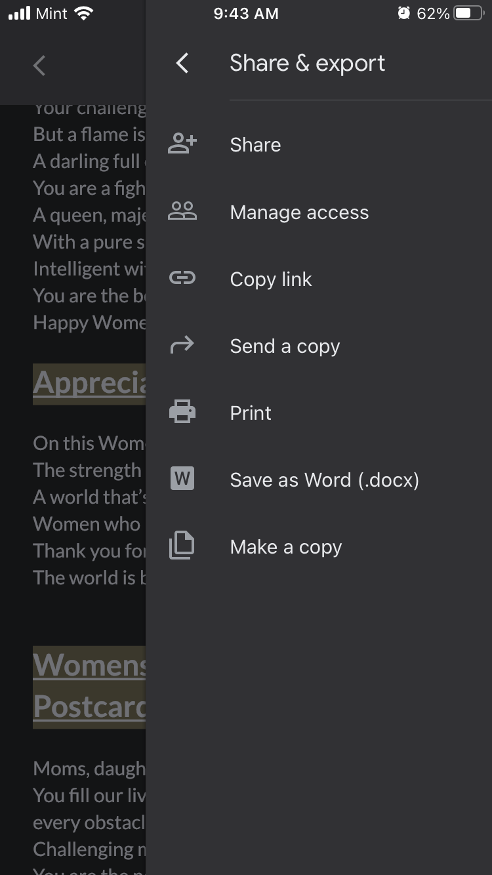
Task: Tap the curved arrow Send a copy icon
Action: click(x=182, y=346)
